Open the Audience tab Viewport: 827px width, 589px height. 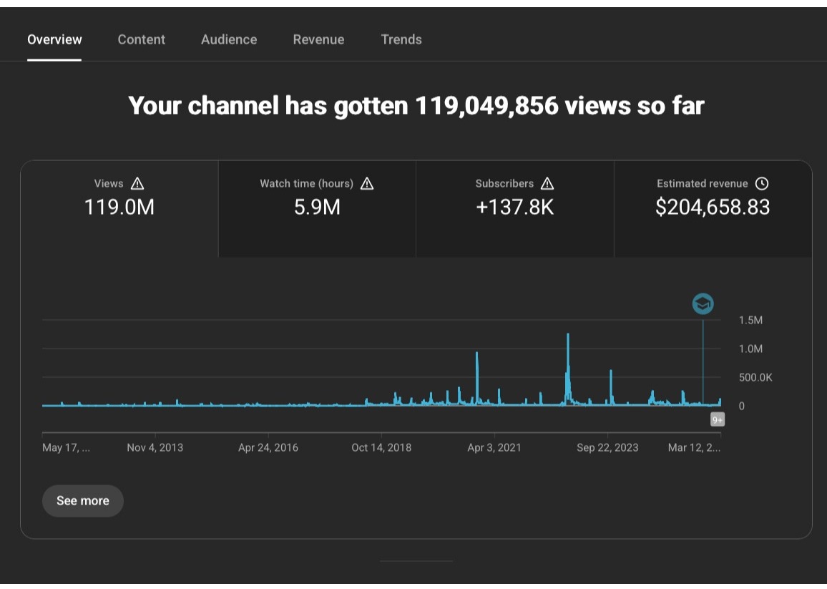coord(229,39)
